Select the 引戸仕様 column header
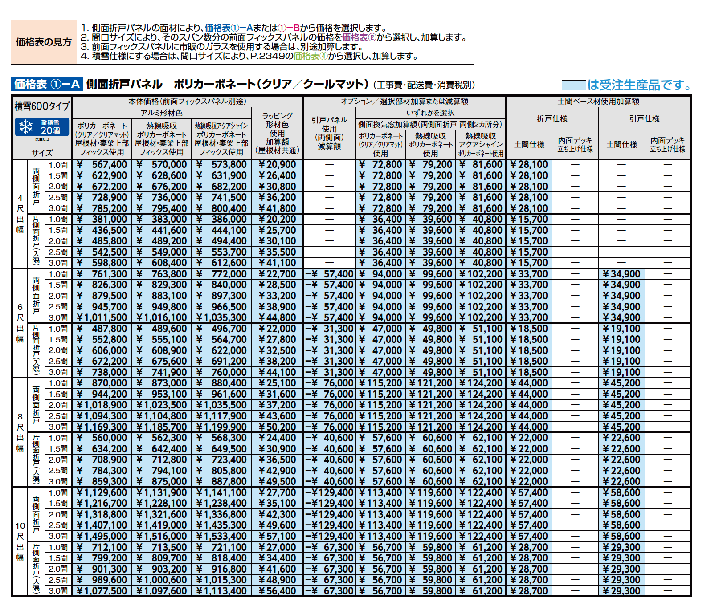The image size is (711, 602). click(x=644, y=119)
